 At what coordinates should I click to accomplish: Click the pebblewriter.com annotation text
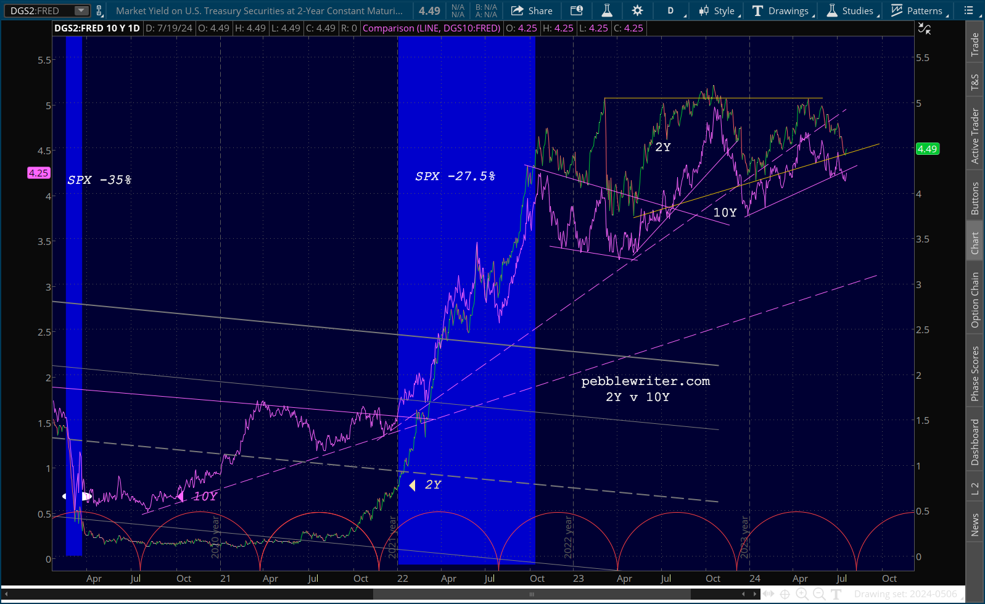pos(646,381)
